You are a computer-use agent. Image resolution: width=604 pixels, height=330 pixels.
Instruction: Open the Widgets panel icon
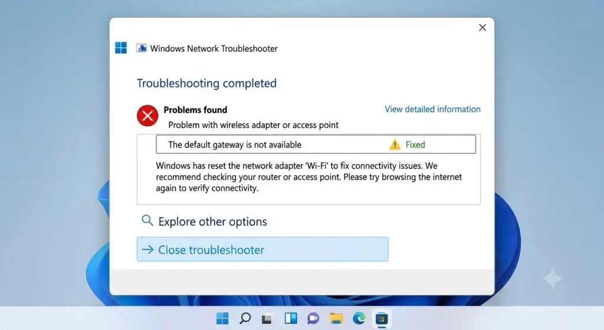point(291,318)
